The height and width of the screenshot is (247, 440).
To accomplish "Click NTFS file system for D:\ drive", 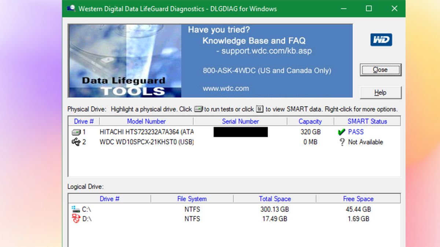I will coord(192,219).
